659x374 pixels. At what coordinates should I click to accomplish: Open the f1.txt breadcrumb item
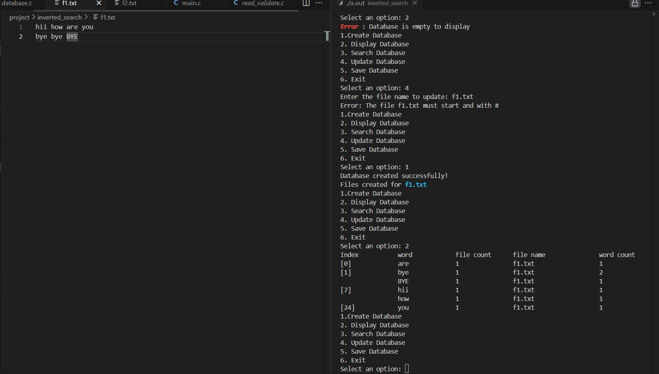click(x=108, y=17)
